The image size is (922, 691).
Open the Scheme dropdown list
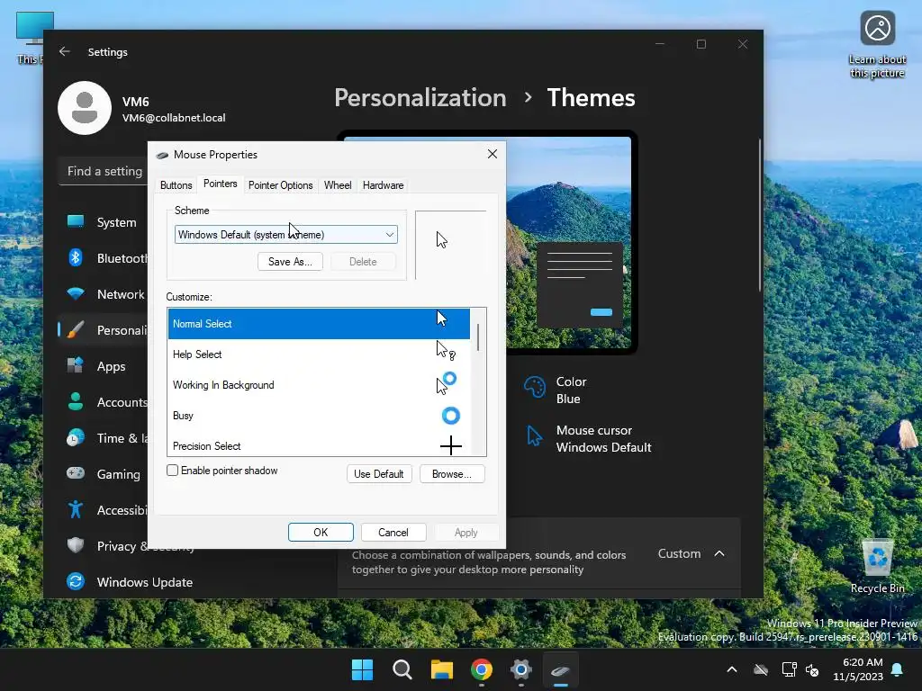pos(285,235)
